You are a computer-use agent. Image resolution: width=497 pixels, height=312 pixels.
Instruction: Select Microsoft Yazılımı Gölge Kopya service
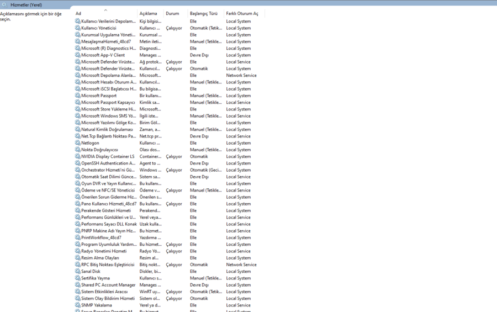tap(170, 123)
